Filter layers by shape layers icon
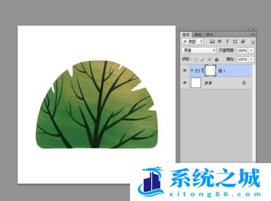The image size is (271, 201). 235,42
